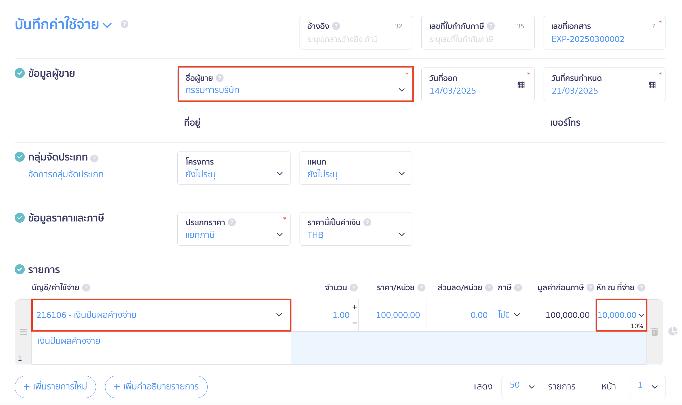Image resolution: width=682 pixels, height=405 pixels.
Task: Click description text เงินปันผลค้างจ่าย
Action: (x=69, y=341)
